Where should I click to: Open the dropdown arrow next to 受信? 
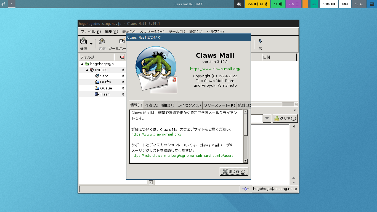coord(91,44)
